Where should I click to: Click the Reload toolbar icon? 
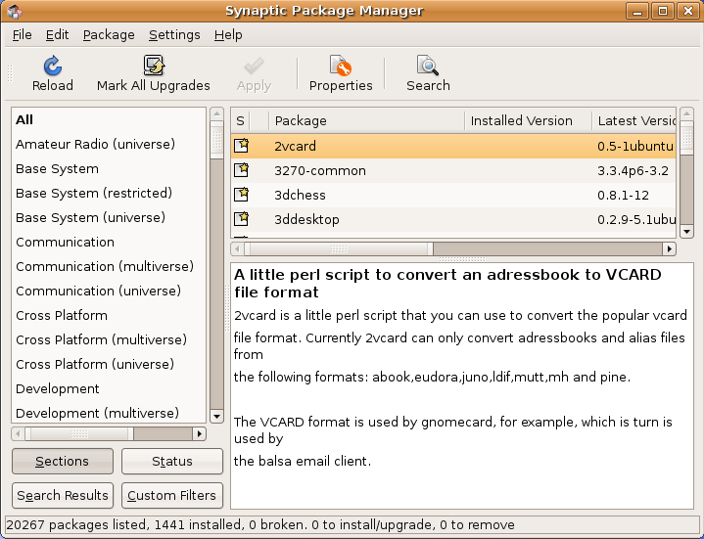tap(53, 66)
